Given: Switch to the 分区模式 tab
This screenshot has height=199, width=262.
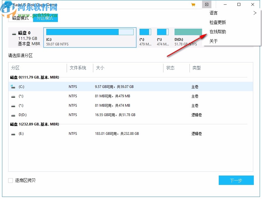Looking at the screenshot, I should pyautogui.click(x=45, y=18).
